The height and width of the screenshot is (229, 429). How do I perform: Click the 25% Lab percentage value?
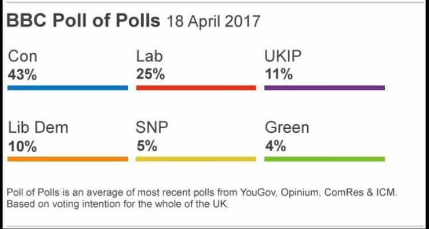pyautogui.click(x=150, y=74)
